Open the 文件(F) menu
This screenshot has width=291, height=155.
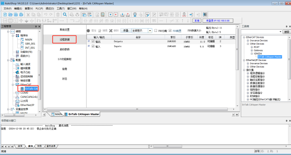pyautogui.click(x=8, y=8)
